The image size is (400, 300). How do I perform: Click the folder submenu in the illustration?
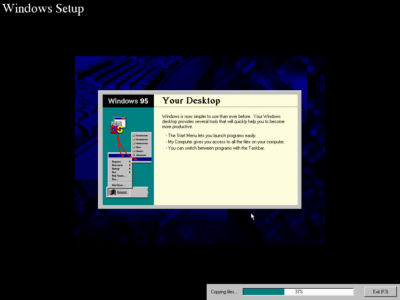click(141, 147)
